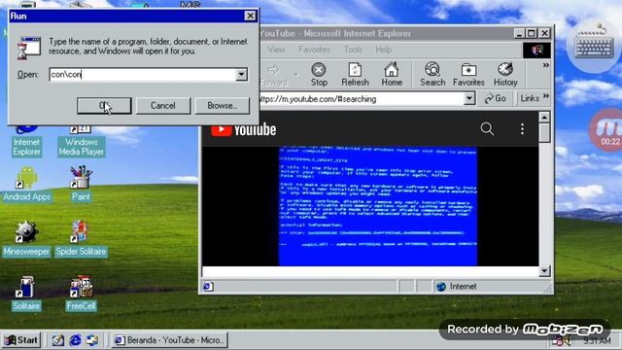Click the Internet Explorer address field
622x350 pixels.
pos(361,98)
